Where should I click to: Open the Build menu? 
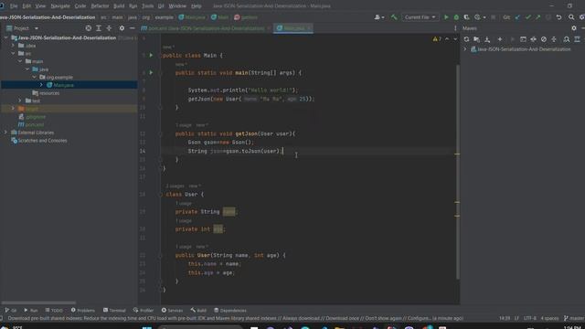click(x=119, y=6)
